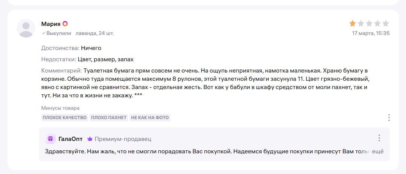Click Мария's gray avatar picture

click(26, 28)
